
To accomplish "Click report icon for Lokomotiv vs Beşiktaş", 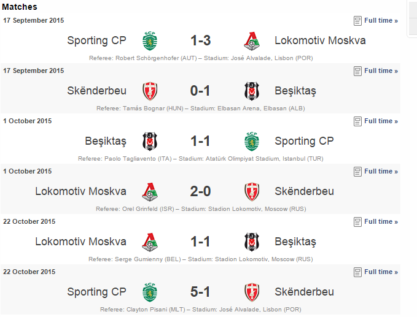I will (357, 222).
